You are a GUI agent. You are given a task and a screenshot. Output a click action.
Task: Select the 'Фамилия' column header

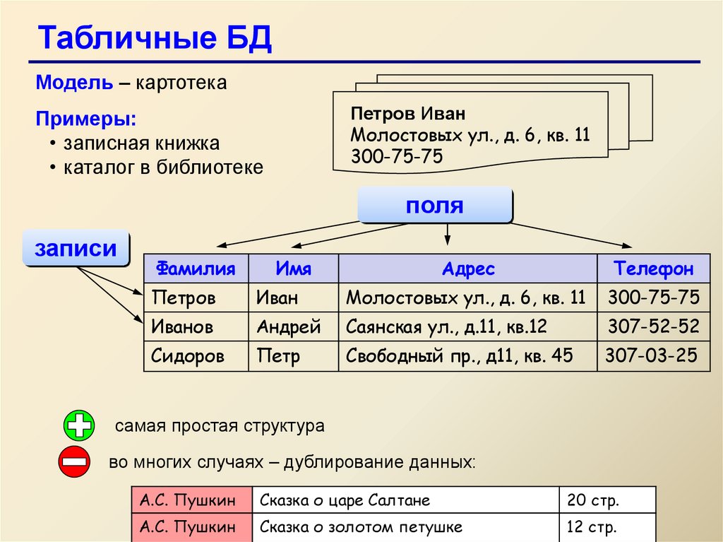[x=196, y=269]
